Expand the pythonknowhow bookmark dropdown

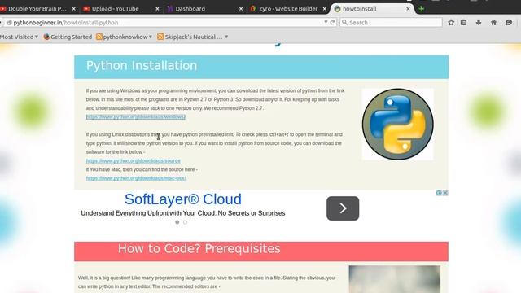(150, 37)
